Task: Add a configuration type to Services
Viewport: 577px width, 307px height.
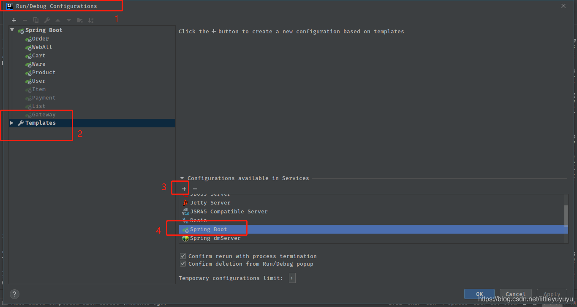Action: click(x=184, y=189)
